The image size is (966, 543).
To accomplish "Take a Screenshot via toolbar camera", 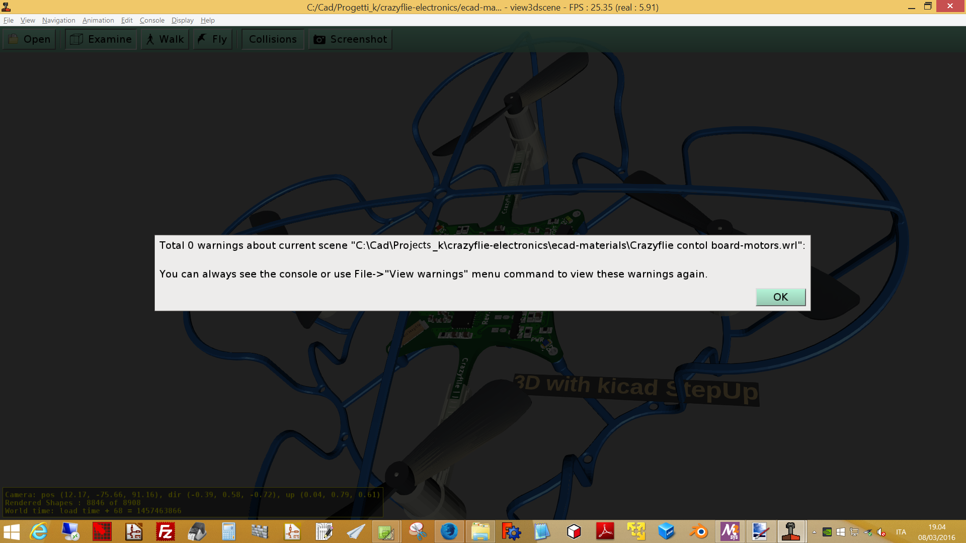I will click(350, 39).
